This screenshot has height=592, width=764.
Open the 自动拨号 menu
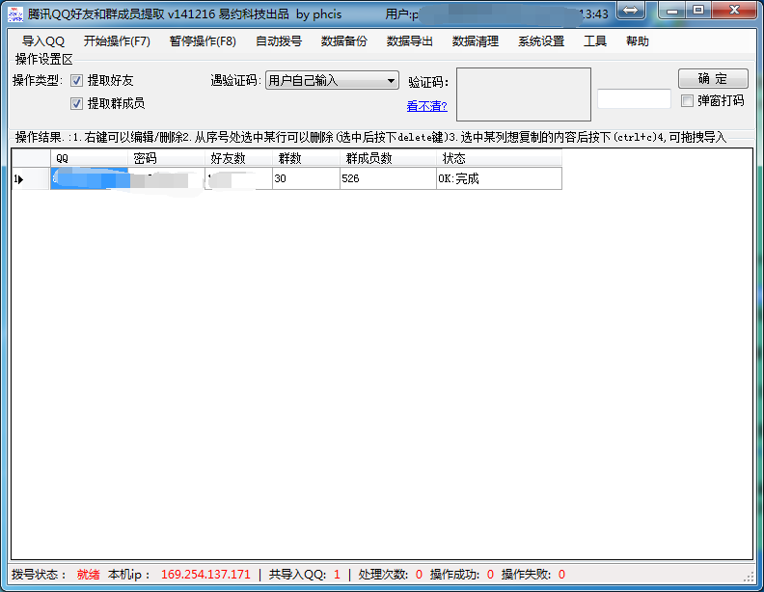278,41
